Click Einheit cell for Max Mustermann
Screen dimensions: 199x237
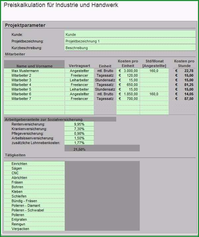[x=105, y=71]
